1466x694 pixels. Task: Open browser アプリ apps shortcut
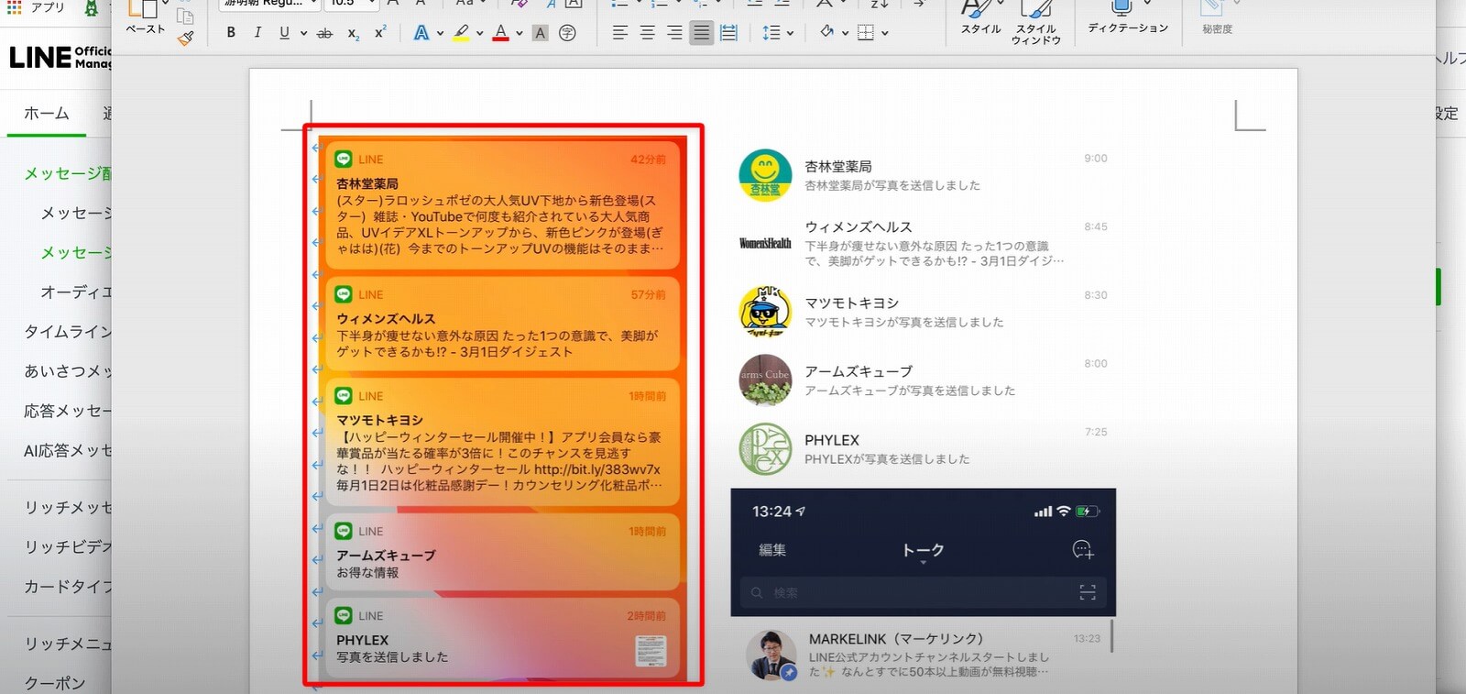[x=35, y=7]
